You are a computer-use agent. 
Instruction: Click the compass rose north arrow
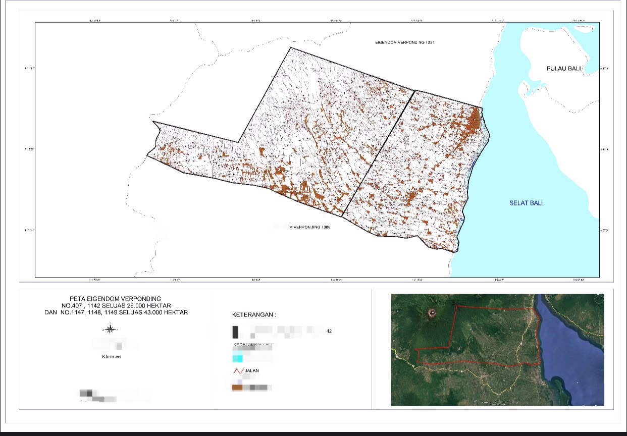tap(110, 329)
